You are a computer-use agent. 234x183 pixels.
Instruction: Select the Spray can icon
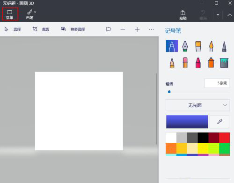point(211,63)
